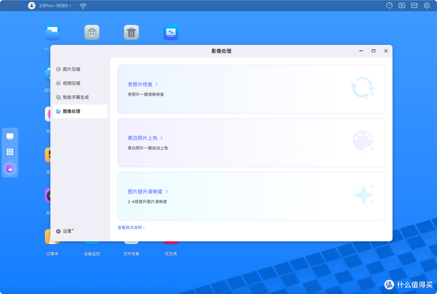The height and width of the screenshot is (294, 437).
Task: Open the 老照片修复 link
Action: pyautogui.click(x=140, y=84)
